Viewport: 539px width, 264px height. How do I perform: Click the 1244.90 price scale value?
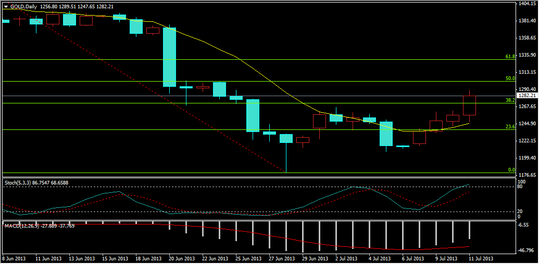pos(527,124)
